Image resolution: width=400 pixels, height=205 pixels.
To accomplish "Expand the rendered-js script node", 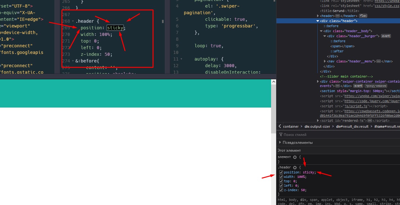I will (x=318, y=120).
